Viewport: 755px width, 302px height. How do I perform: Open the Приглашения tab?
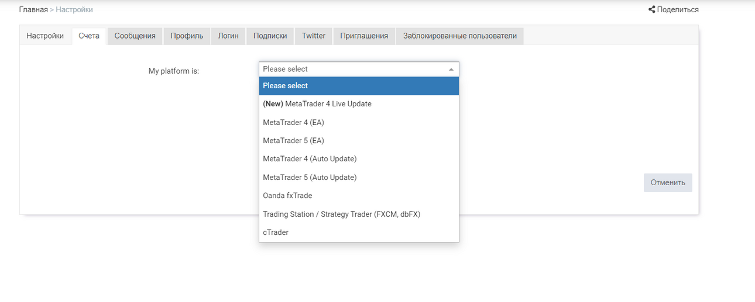pos(364,36)
